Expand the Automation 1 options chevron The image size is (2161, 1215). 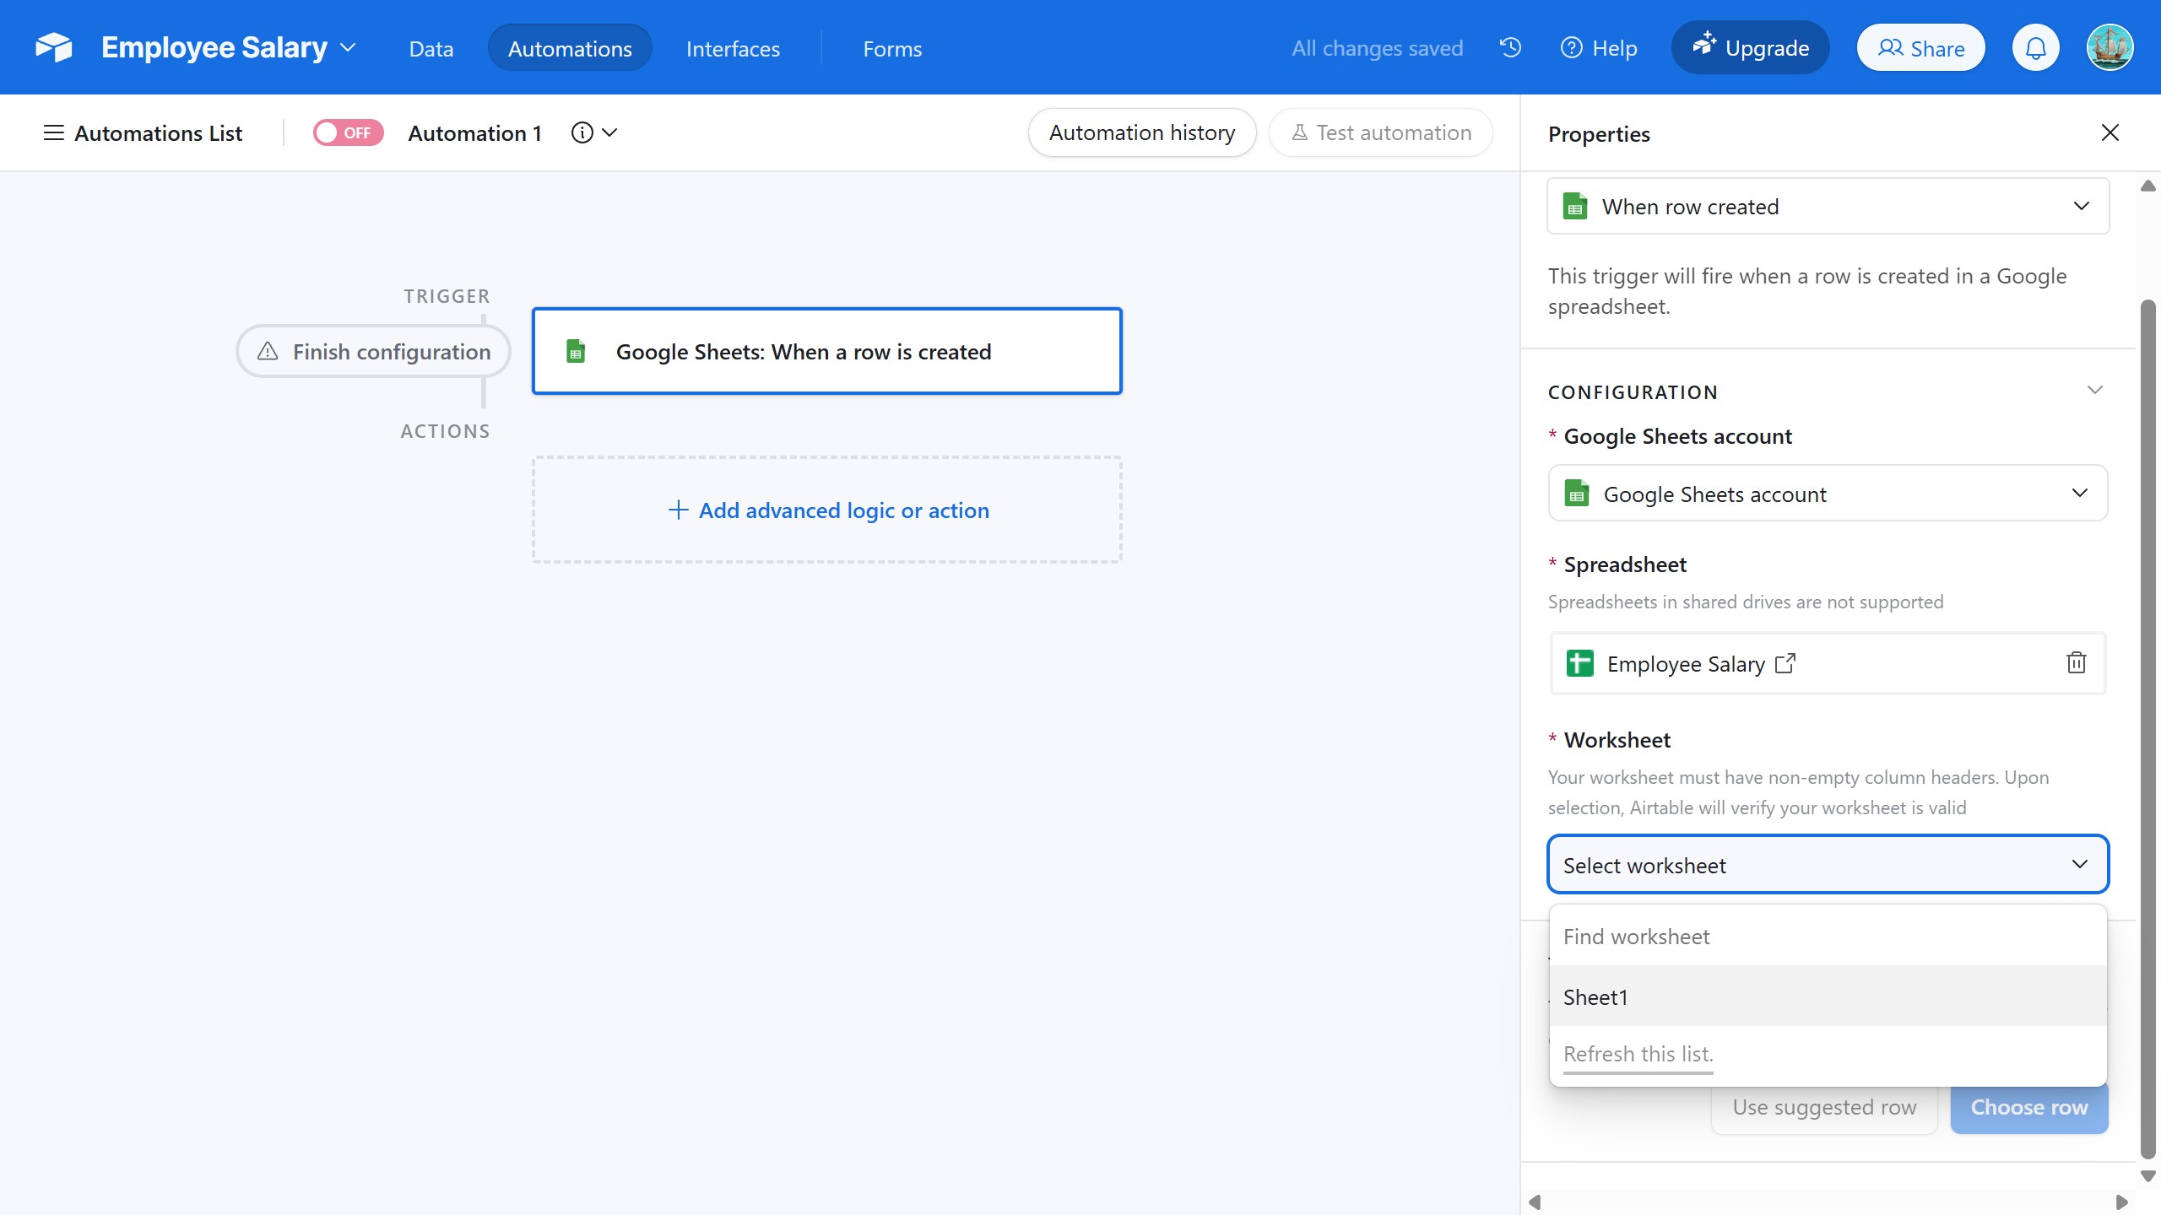609,132
